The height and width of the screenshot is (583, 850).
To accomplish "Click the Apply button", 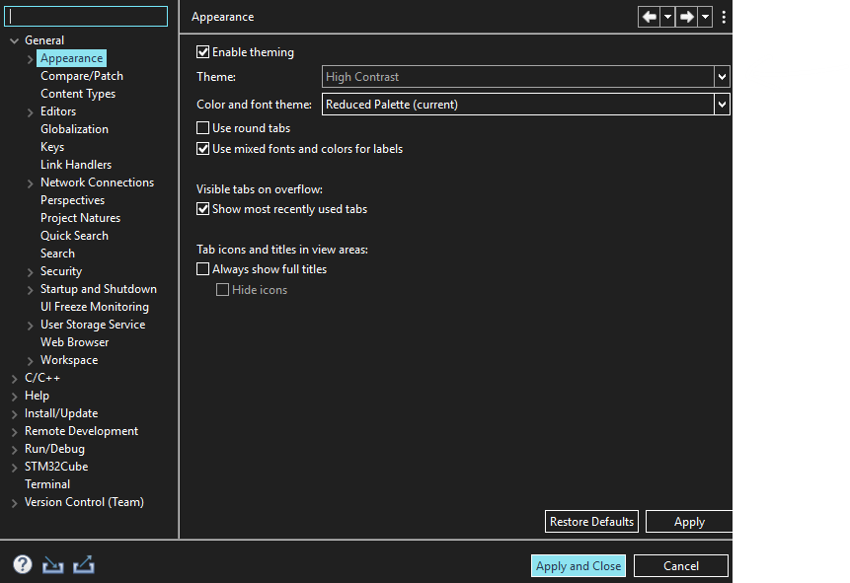I will [x=688, y=521].
